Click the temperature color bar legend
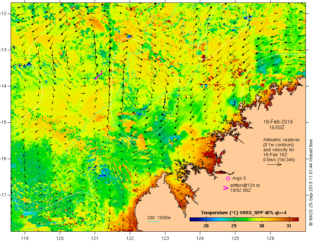313x242 pixels. point(244,220)
